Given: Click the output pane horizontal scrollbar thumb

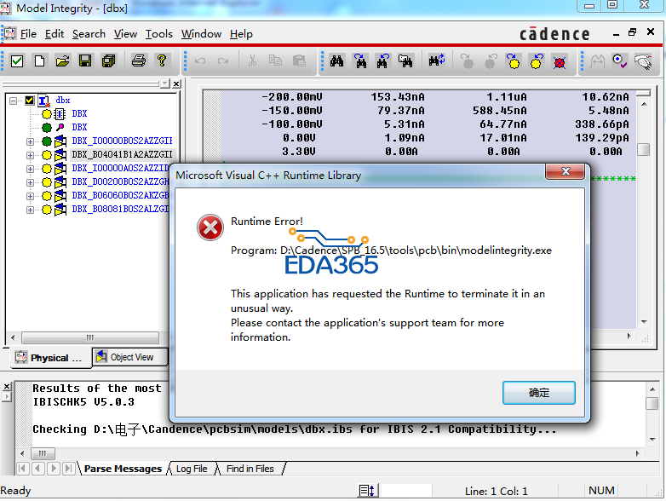Looking at the screenshot, I should click(43, 453).
